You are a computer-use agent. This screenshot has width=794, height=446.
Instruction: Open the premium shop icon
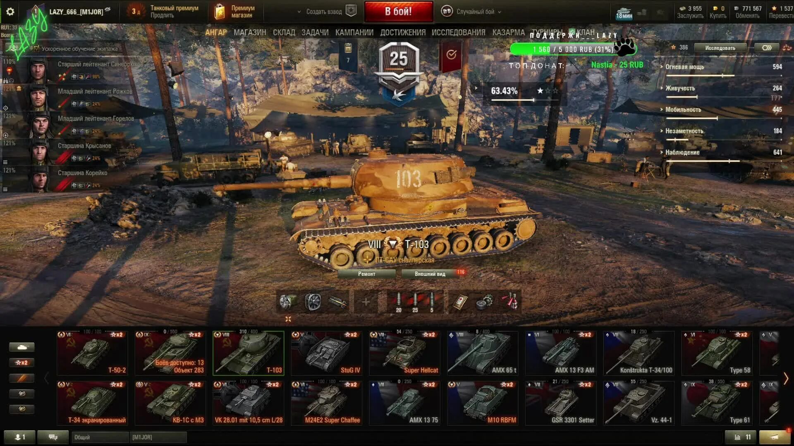[220, 12]
